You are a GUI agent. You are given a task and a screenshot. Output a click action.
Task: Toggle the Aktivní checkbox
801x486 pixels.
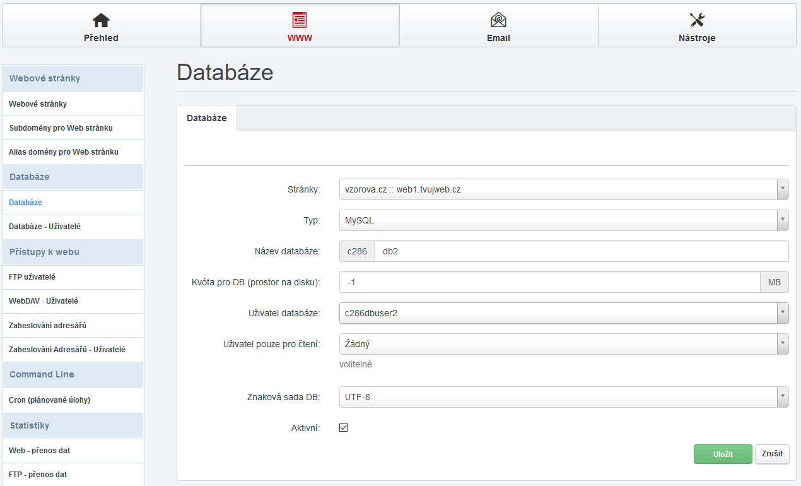(344, 428)
